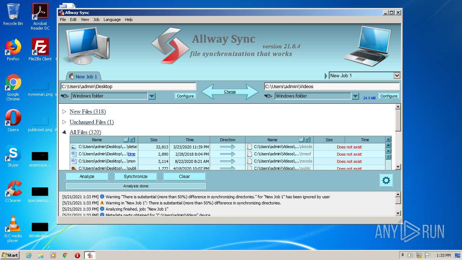Click direction arrow for the time file row
Image resolution: width=462 pixels, height=260 pixels.
227,154
